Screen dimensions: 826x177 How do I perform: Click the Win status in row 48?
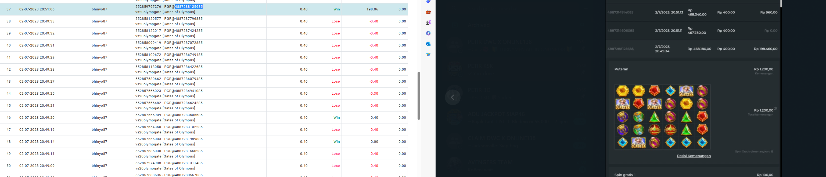coord(336,142)
